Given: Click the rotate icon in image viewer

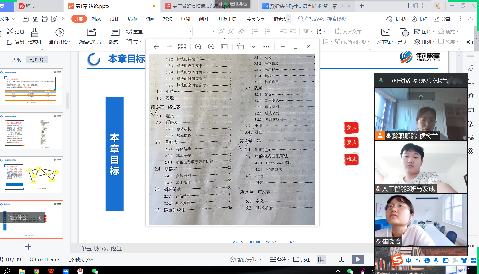Looking at the screenshot, I should coord(241,46).
